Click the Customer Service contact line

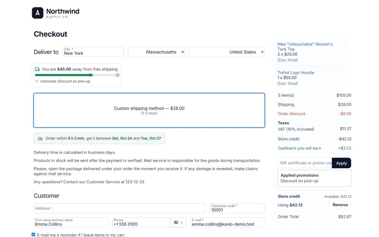pos(89,182)
